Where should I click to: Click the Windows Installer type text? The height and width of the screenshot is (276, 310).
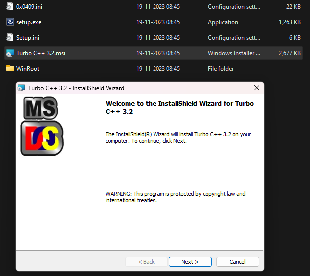click(234, 53)
